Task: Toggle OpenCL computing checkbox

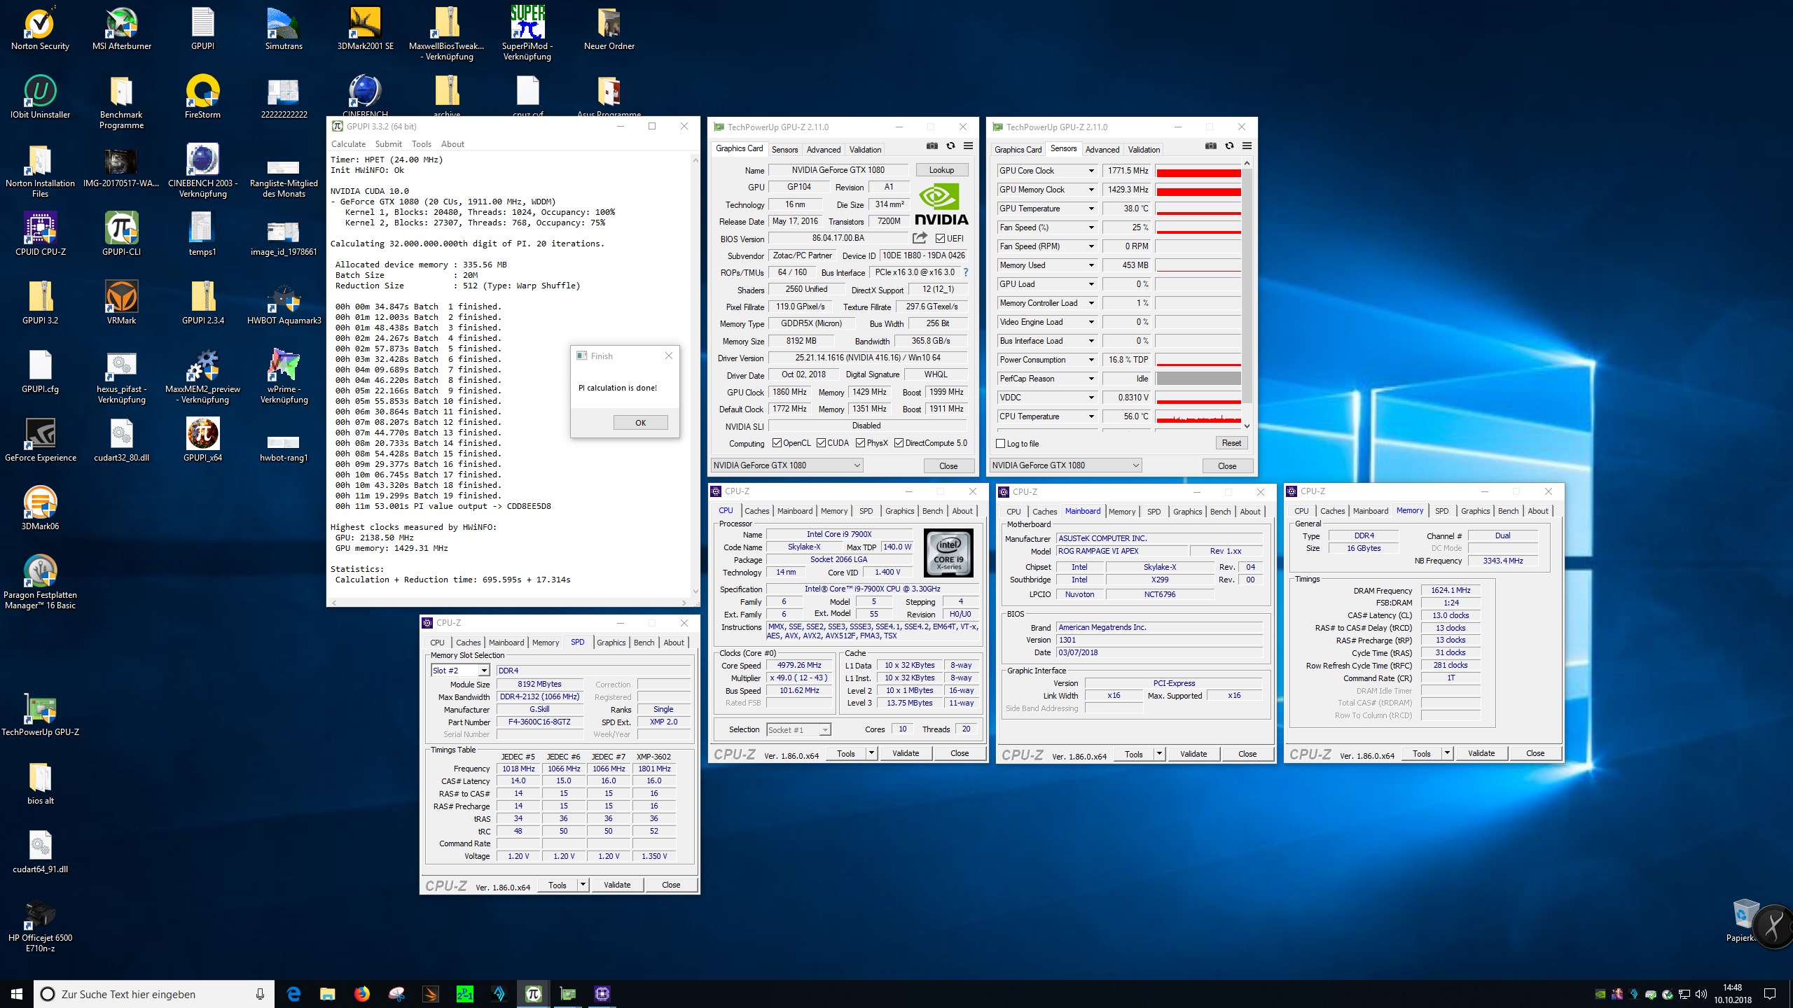Action: (x=777, y=443)
